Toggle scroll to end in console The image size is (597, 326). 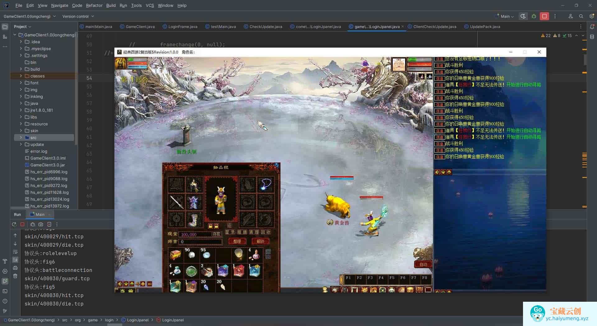click(x=15, y=260)
